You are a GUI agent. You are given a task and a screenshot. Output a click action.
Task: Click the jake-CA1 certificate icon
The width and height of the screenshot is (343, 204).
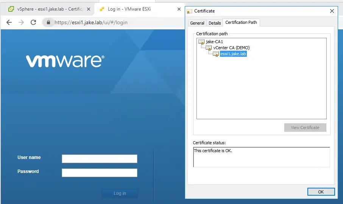click(x=201, y=42)
